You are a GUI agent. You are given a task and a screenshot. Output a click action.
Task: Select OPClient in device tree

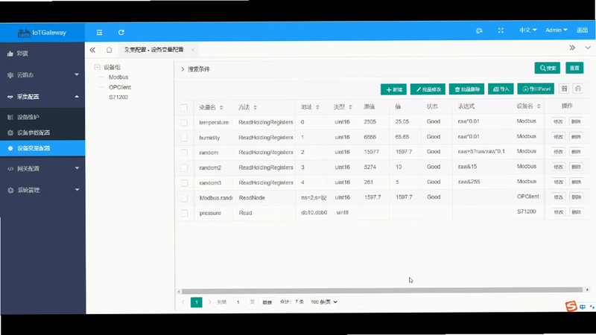pyautogui.click(x=120, y=87)
